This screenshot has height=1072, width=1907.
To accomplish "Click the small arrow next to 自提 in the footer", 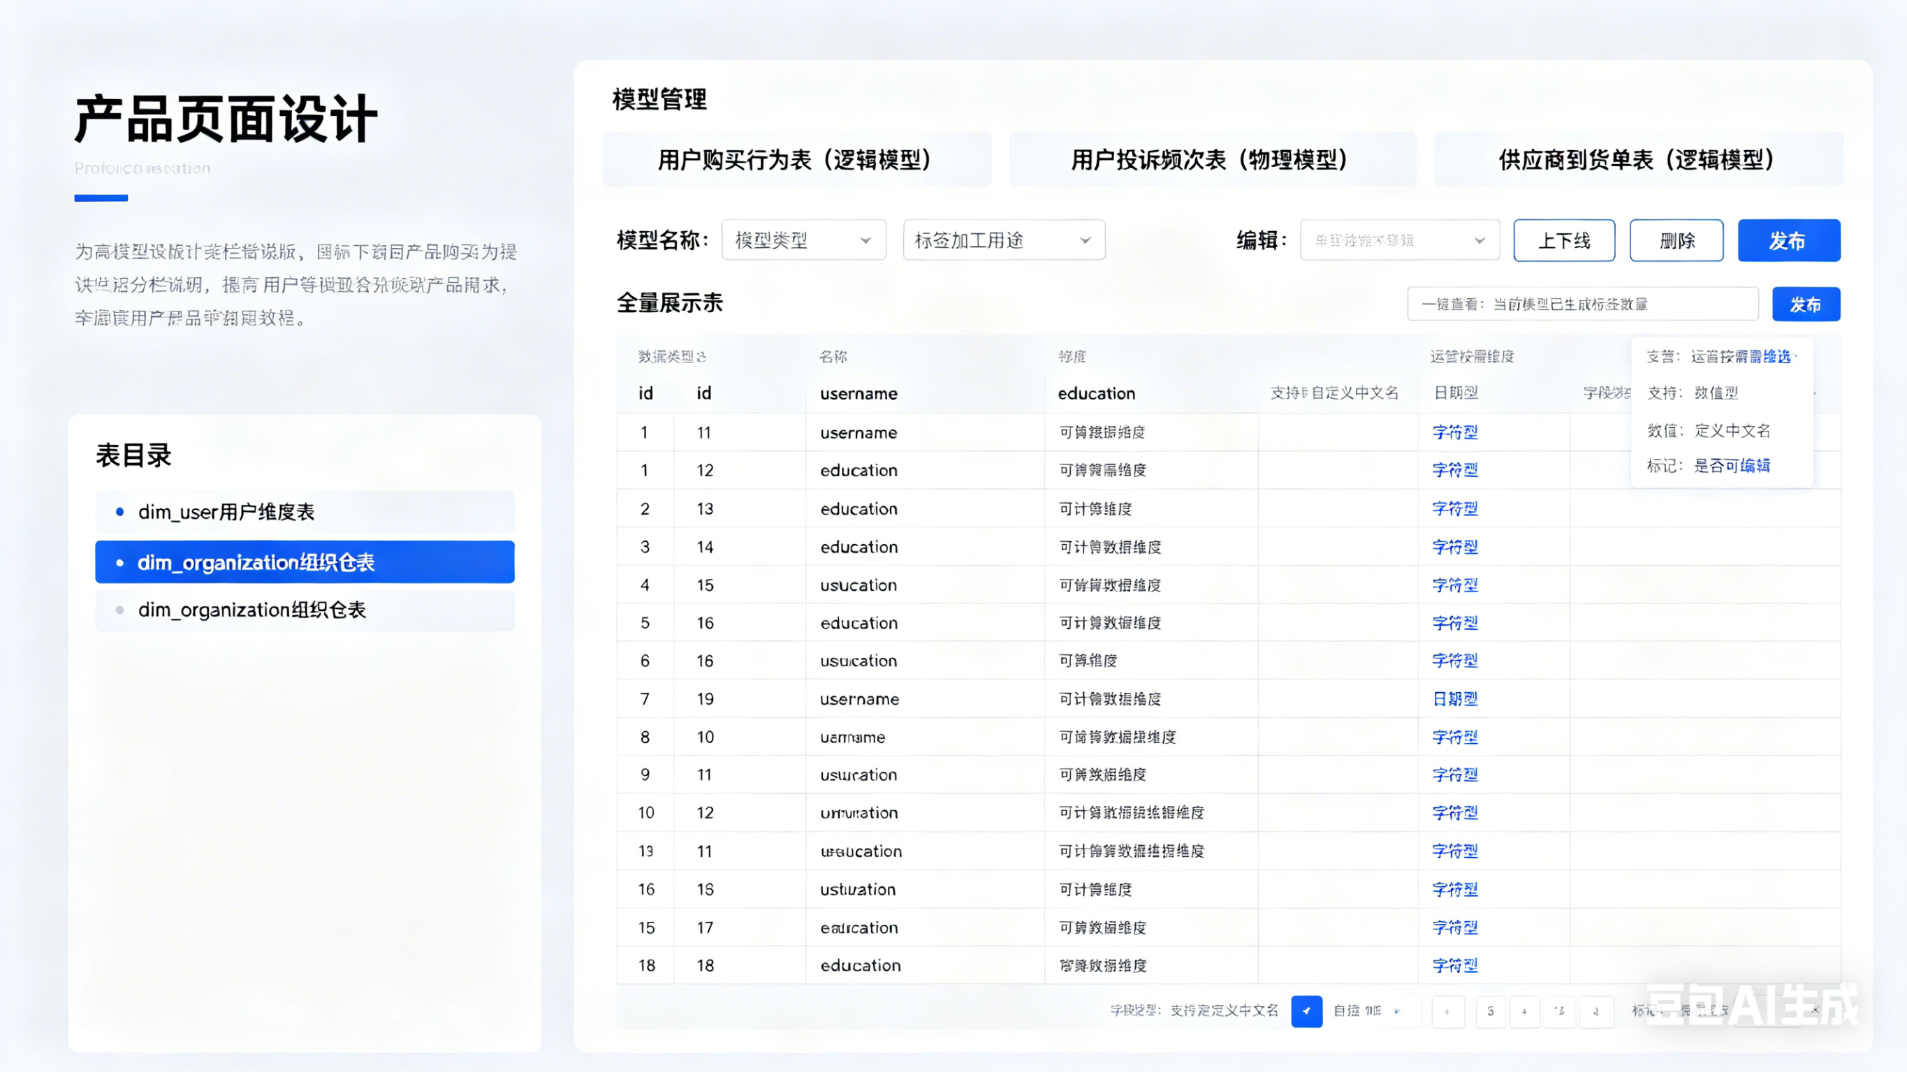I will [x=1397, y=1011].
